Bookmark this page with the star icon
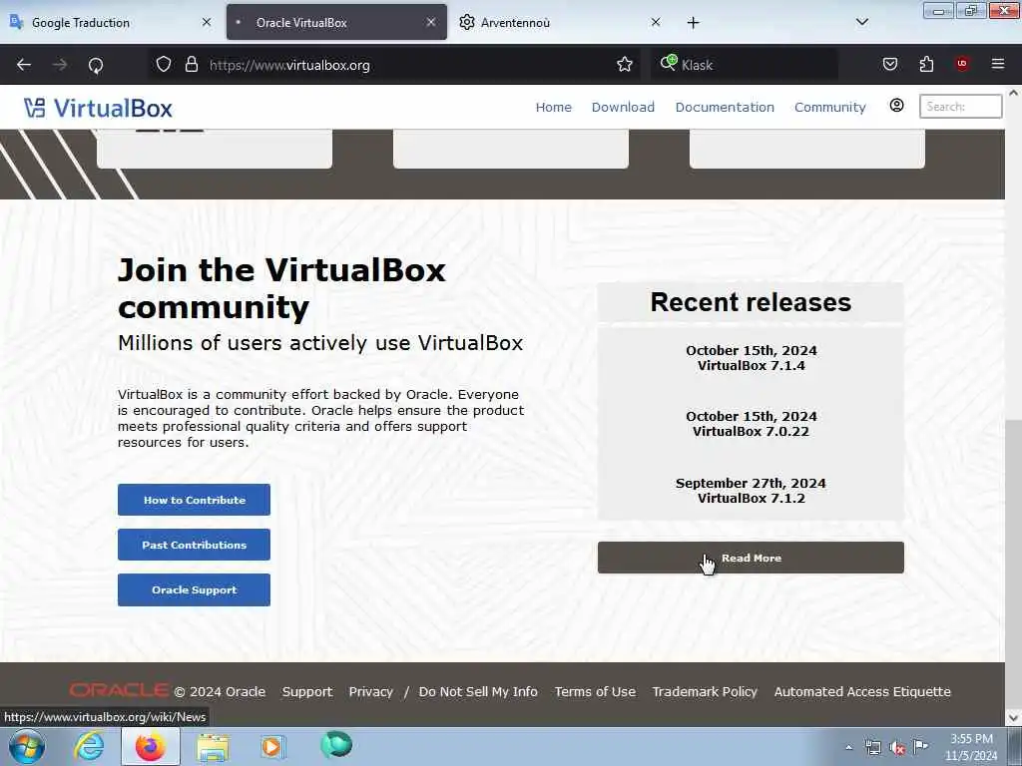The image size is (1022, 766). [625, 64]
